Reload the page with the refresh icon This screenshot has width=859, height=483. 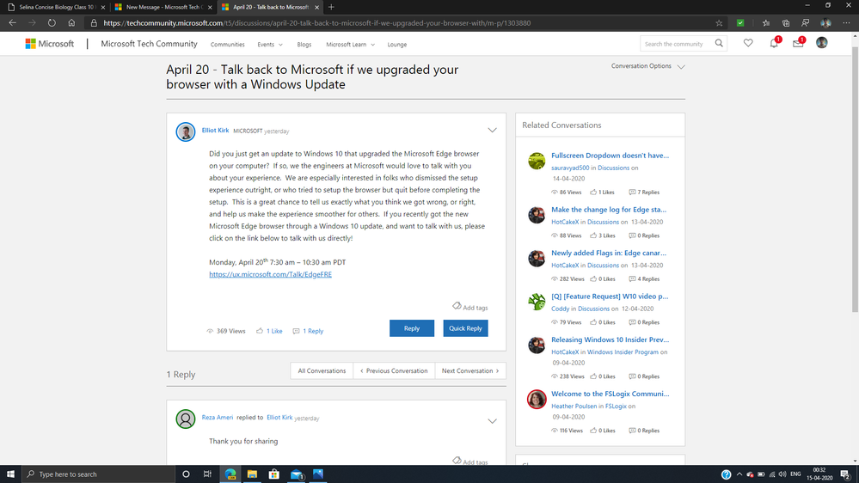52,23
